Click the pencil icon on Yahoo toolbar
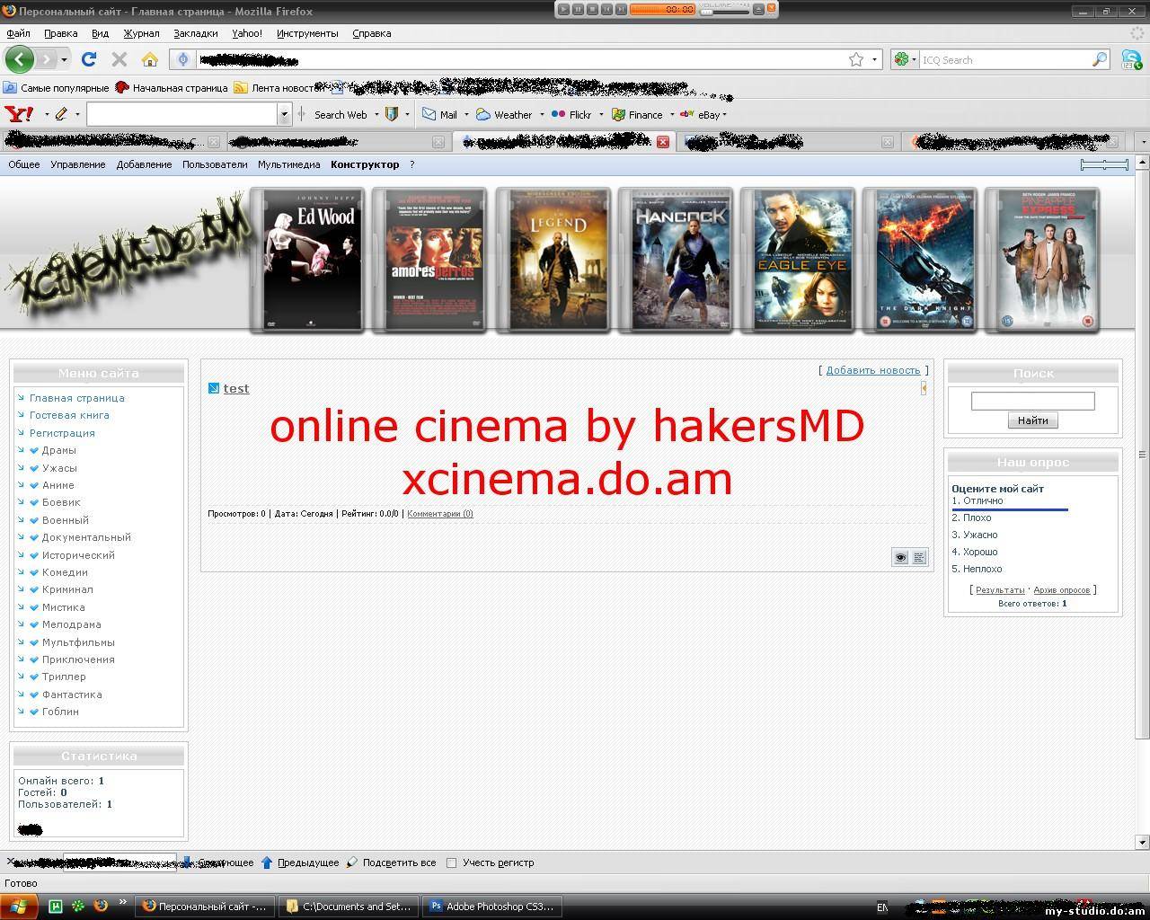This screenshot has height=920, width=1150. [61, 114]
